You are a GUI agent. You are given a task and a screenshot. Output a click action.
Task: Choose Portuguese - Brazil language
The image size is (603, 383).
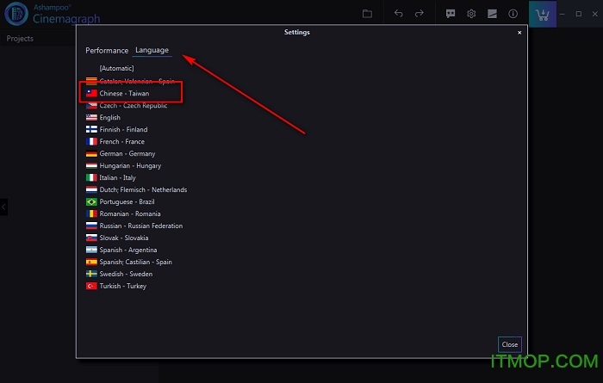[x=129, y=202]
